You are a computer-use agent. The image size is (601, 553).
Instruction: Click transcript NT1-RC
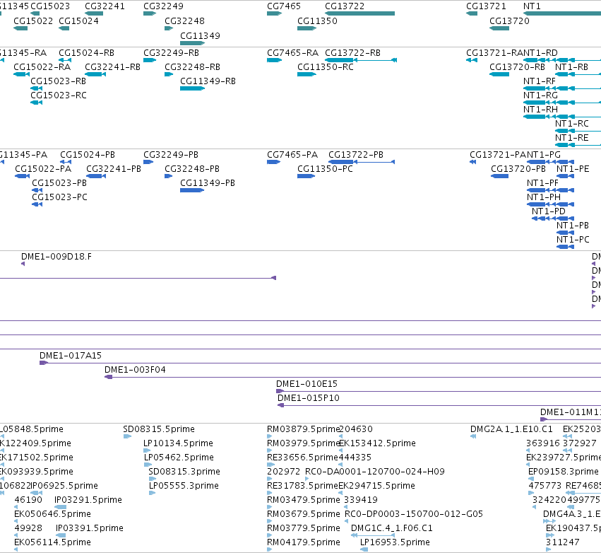click(572, 124)
